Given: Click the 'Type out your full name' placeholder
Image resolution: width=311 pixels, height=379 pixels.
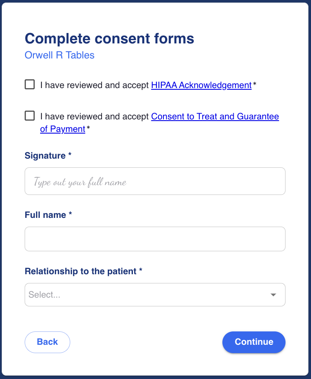Looking at the screenshot, I should [x=80, y=182].
